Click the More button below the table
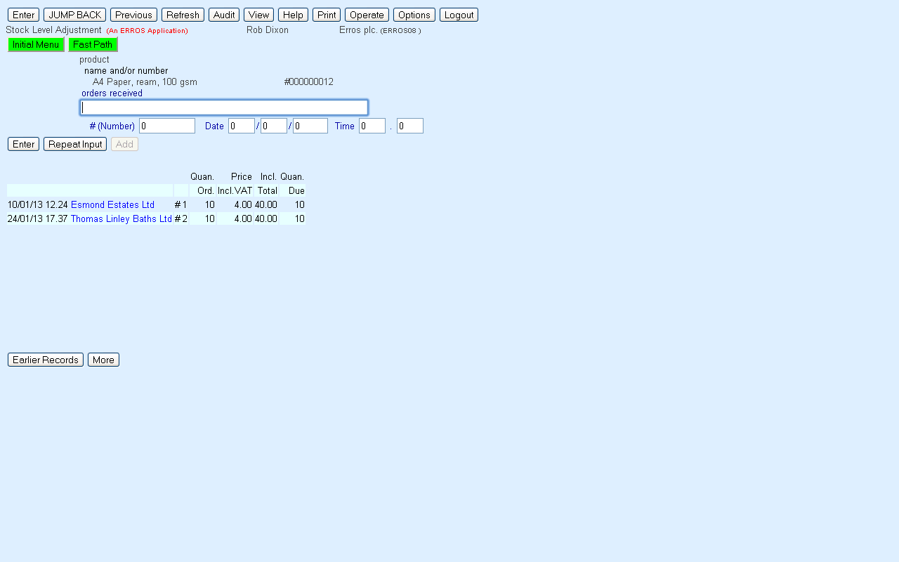The width and height of the screenshot is (899, 562). coord(103,360)
